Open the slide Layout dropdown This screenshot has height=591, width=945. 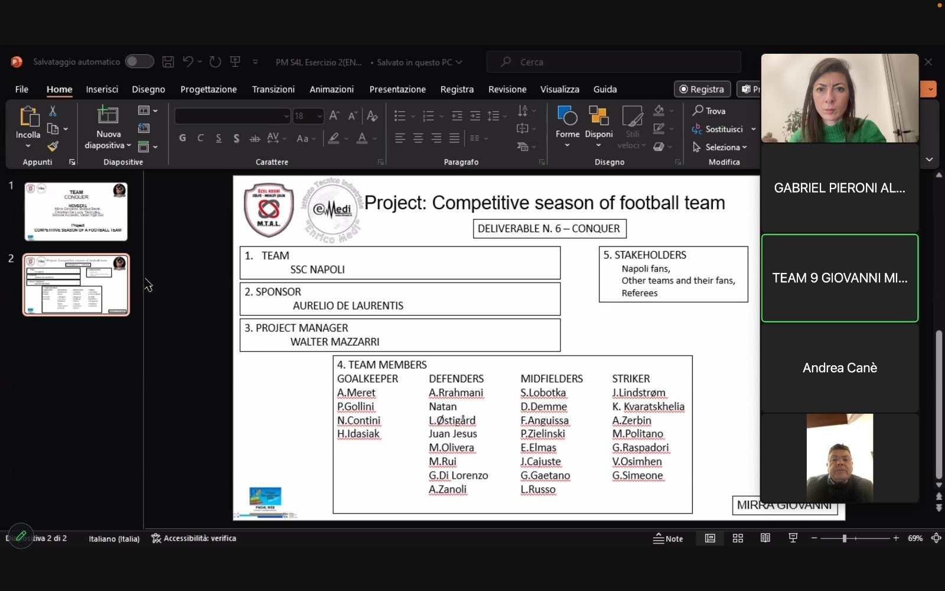pos(147,111)
